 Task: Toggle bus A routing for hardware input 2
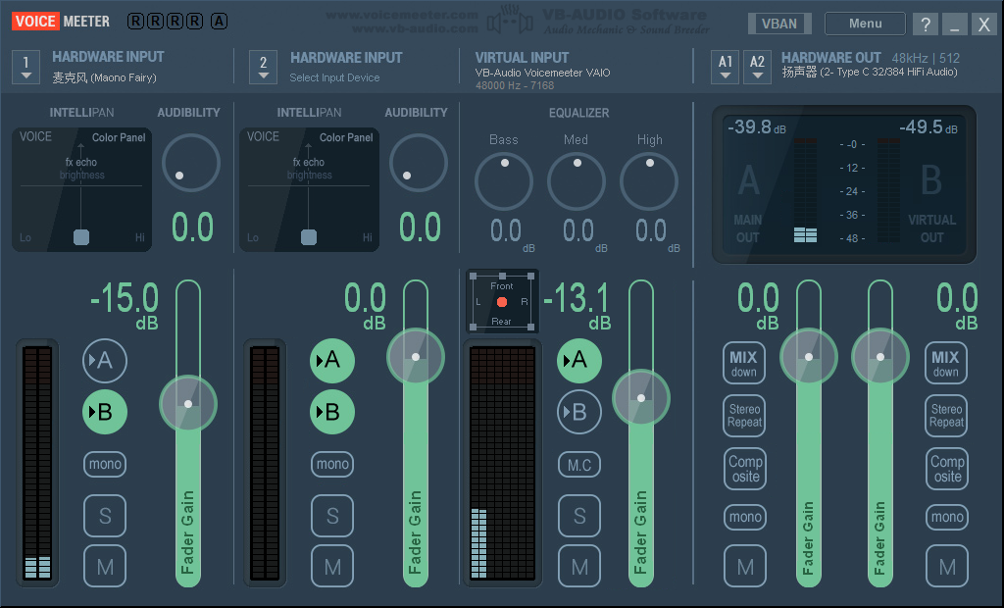(x=332, y=361)
